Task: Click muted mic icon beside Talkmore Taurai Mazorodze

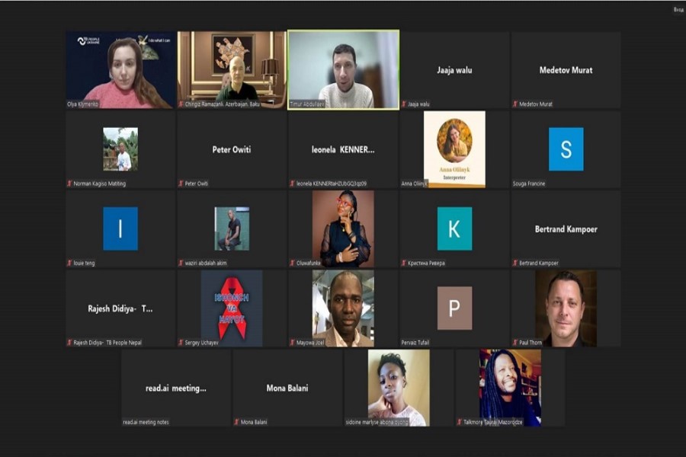Action: pos(460,423)
